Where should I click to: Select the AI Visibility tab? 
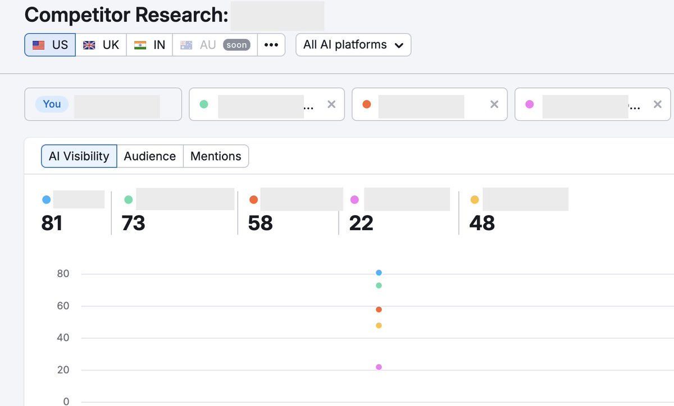(x=79, y=156)
